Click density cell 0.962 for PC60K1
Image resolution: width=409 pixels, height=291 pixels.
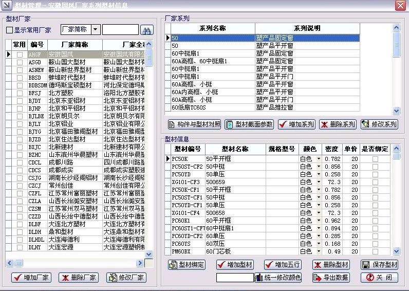click(x=332, y=221)
